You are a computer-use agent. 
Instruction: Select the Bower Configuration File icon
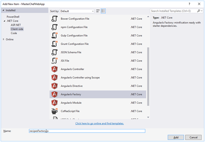[54, 19]
